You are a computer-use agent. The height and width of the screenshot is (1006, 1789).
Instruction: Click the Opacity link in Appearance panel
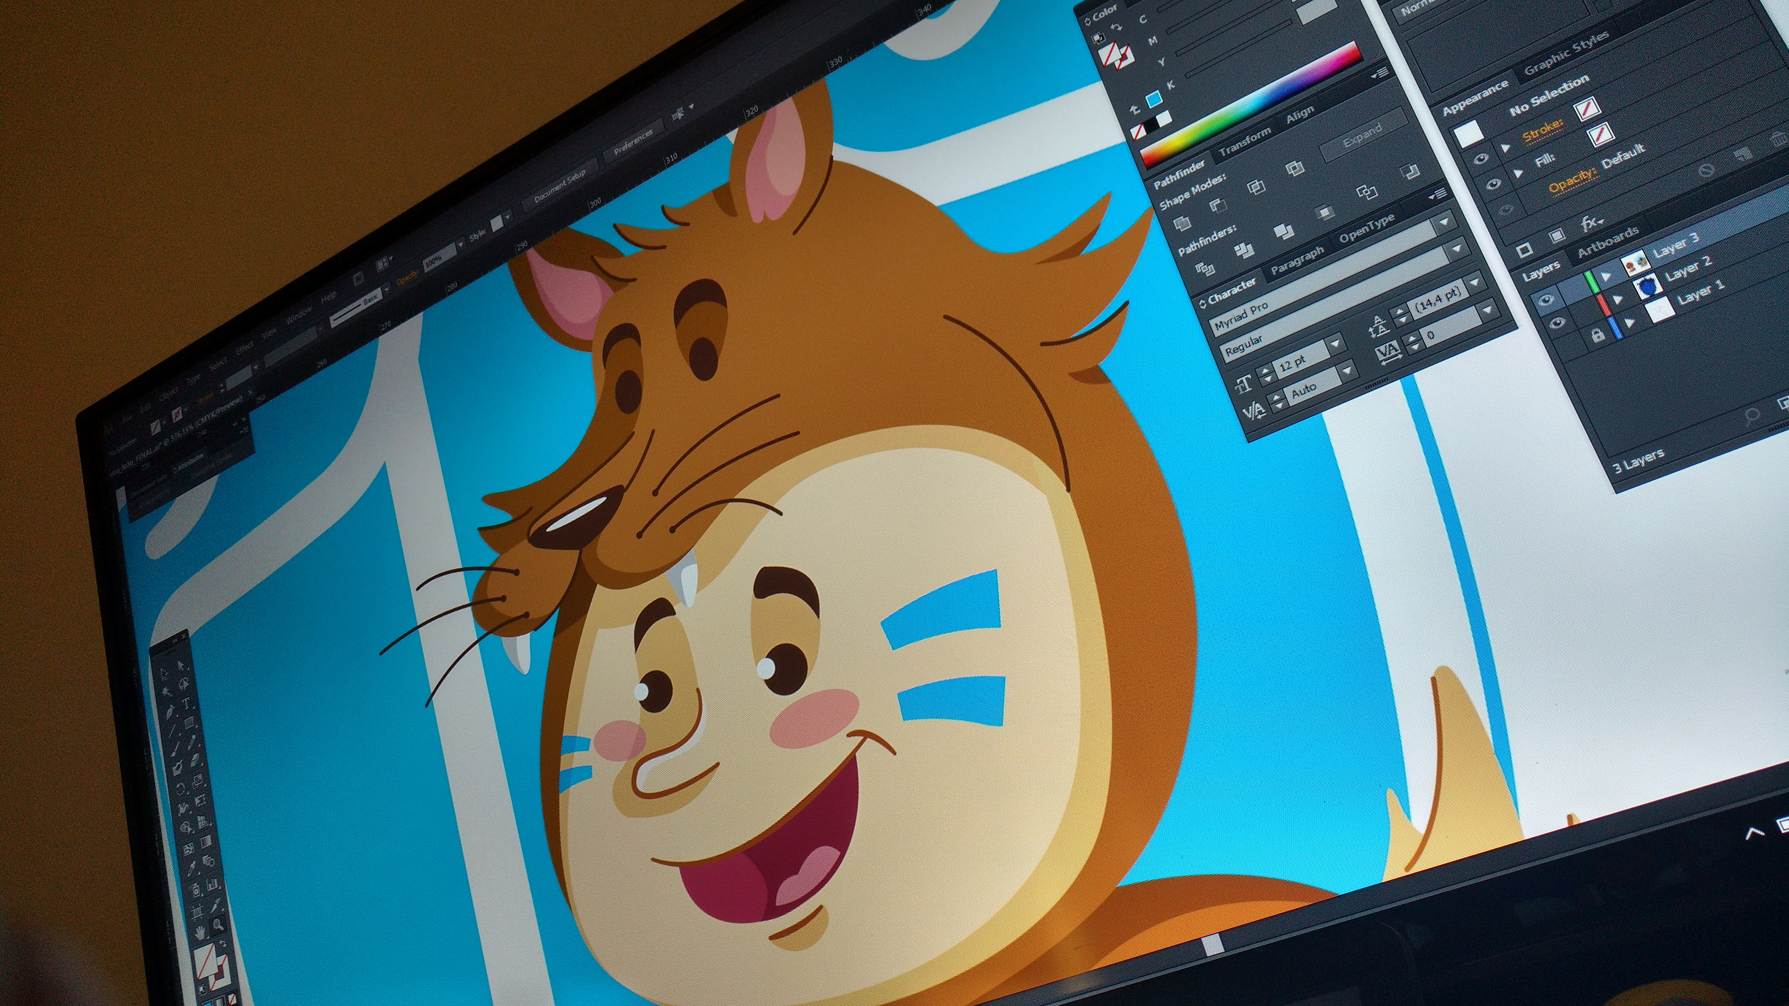click(x=1574, y=182)
